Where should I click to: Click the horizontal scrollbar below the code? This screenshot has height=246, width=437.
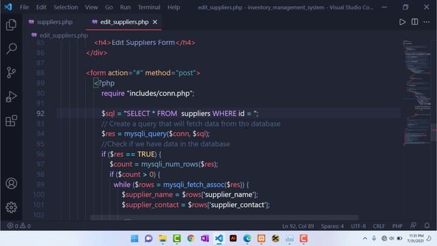[x=224, y=217]
